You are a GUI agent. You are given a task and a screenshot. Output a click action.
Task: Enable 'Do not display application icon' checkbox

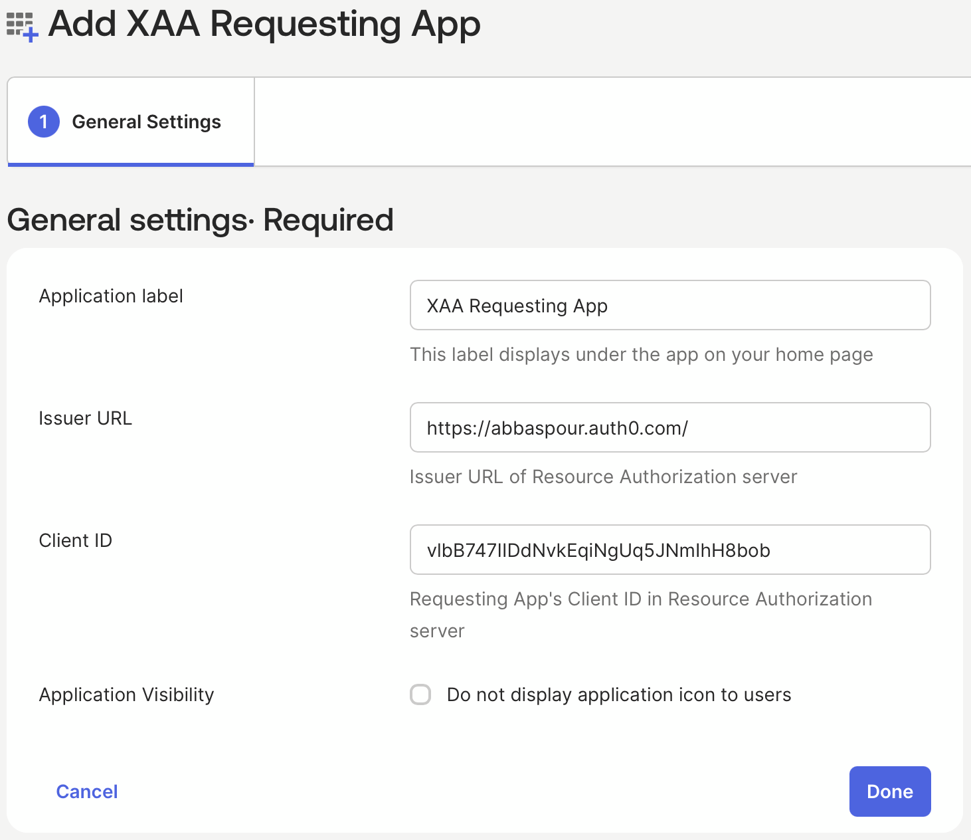pos(420,694)
